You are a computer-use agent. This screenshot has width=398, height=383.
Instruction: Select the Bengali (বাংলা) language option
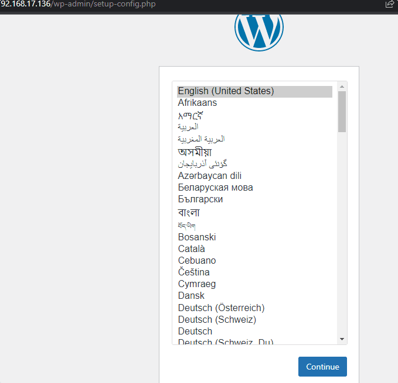tap(254, 212)
